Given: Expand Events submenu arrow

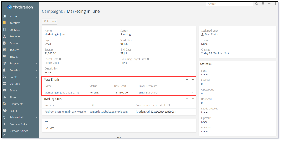Looking at the screenshot, I should [x=36, y=77].
